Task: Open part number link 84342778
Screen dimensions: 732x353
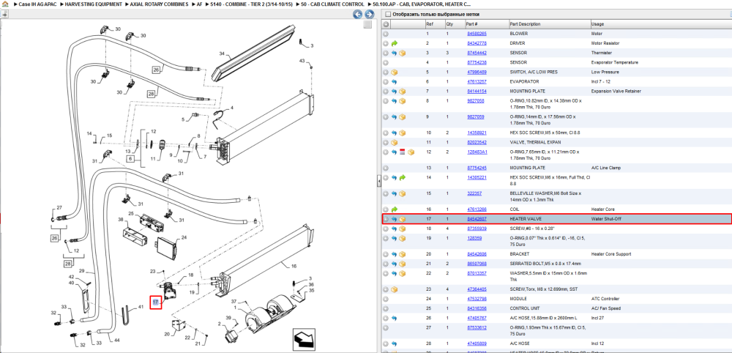Action: (477, 43)
